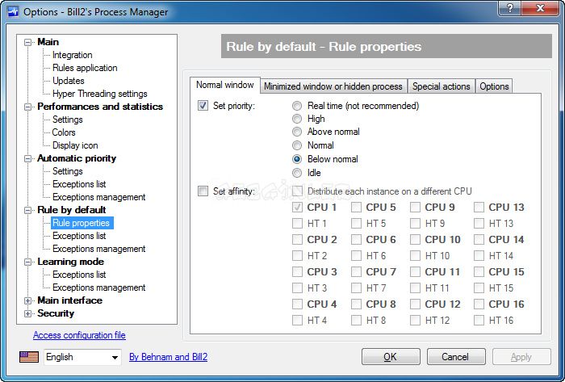This screenshot has width=565, height=382.
Task: Toggle the CPU 8 checkbox
Action: pos(357,304)
